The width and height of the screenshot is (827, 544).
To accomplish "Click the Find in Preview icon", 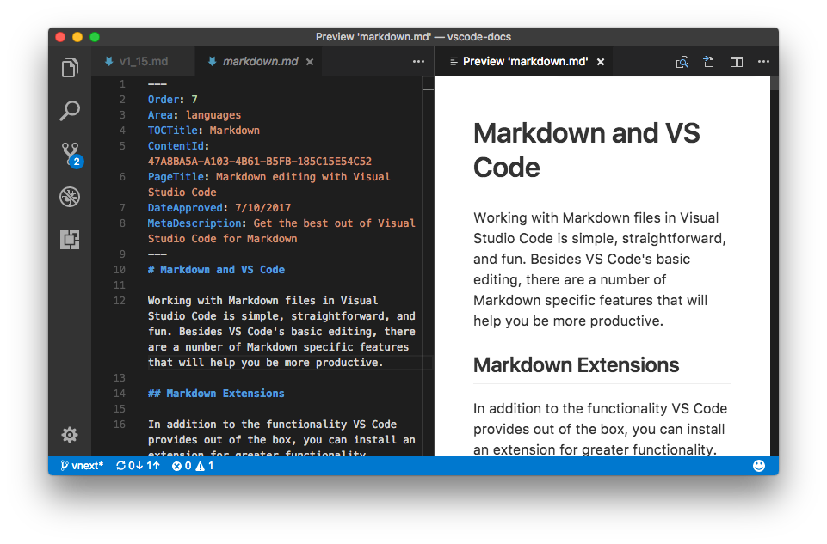I will (682, 62).
